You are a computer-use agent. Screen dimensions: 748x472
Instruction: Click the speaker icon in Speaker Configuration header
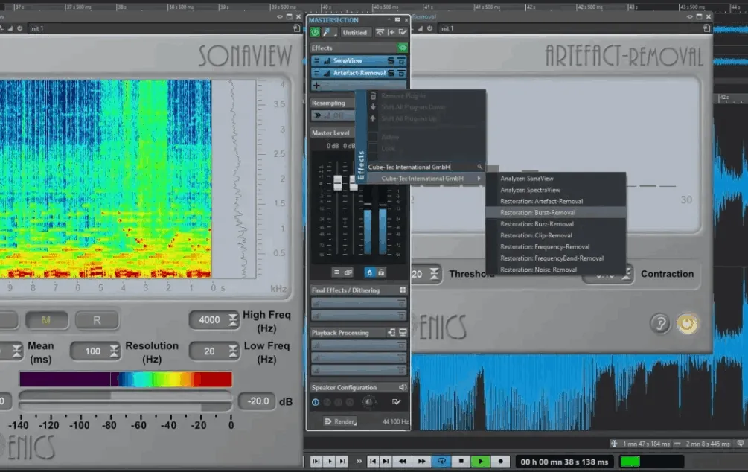[x=402, y=386]
